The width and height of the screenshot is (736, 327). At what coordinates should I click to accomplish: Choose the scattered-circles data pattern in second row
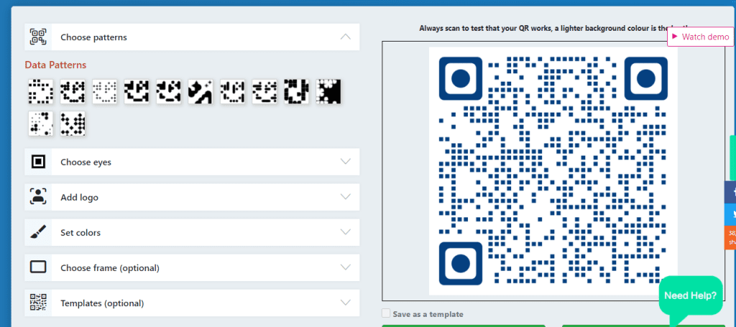pos(40,123)
